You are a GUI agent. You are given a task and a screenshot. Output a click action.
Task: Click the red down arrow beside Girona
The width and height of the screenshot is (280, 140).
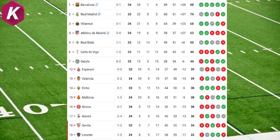[75, 107]
